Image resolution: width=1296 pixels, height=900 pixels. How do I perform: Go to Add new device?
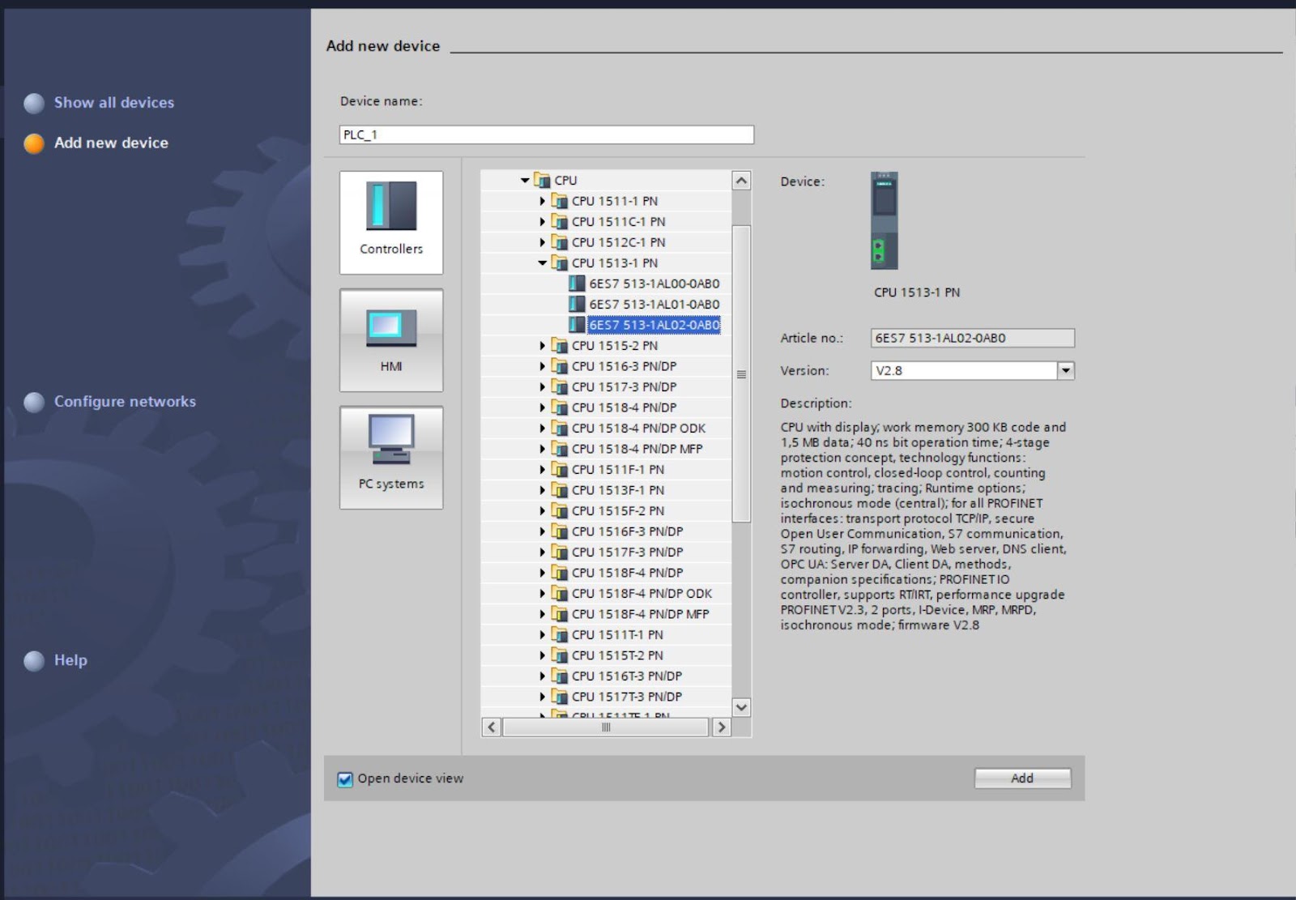tap(111, 143)
